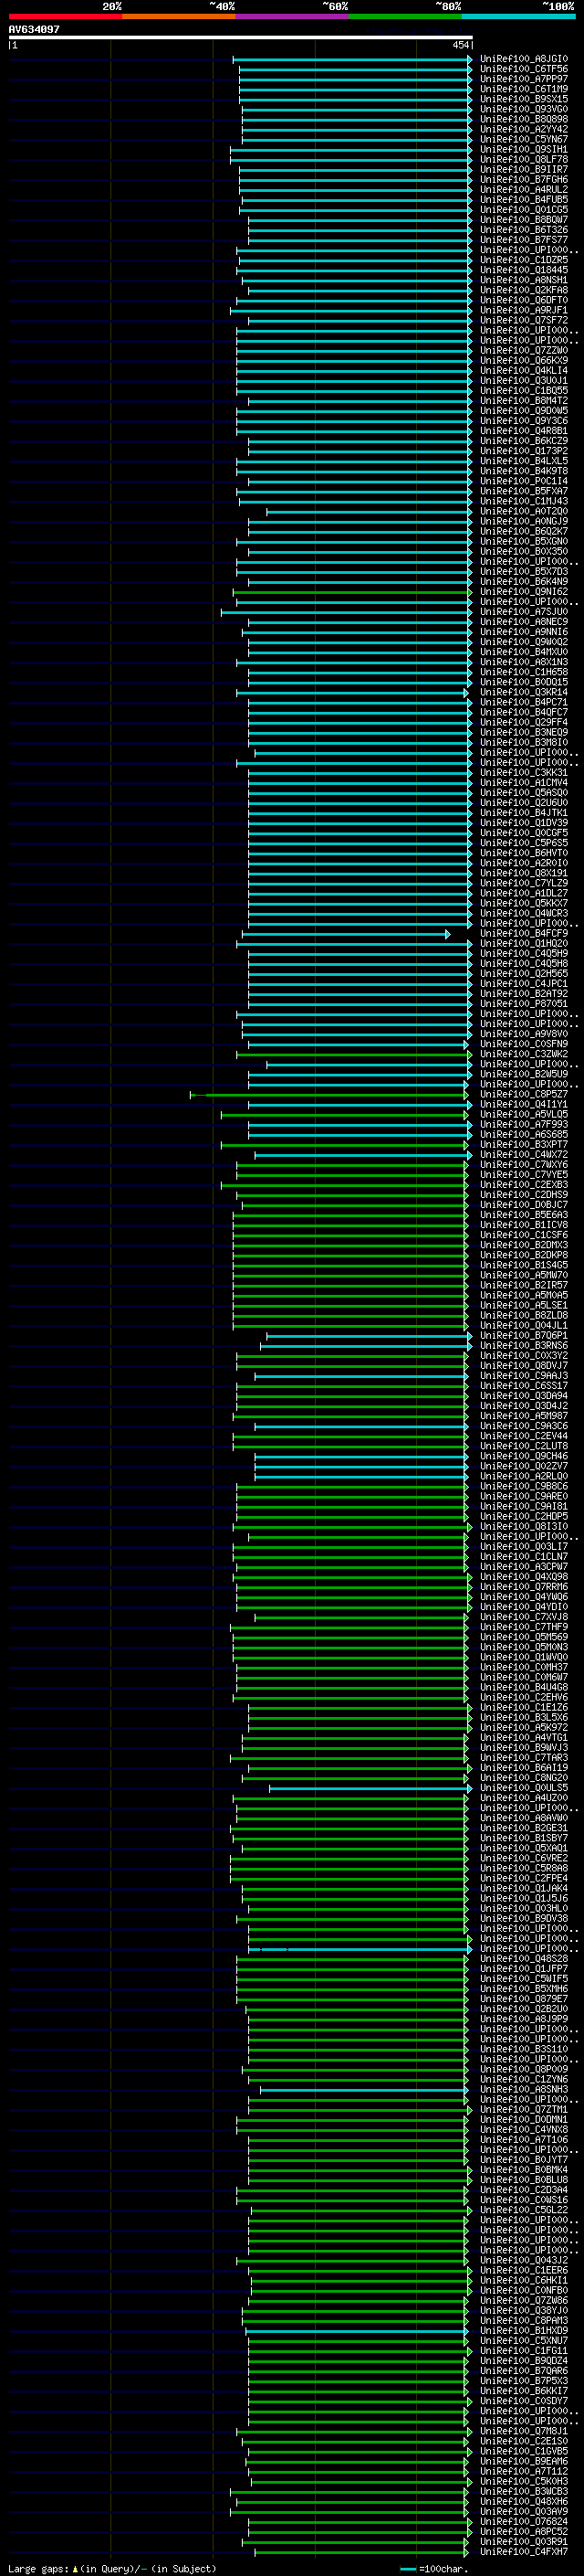Open UniRef100_Q7ZW86 entry

(x=524, y=2301)
